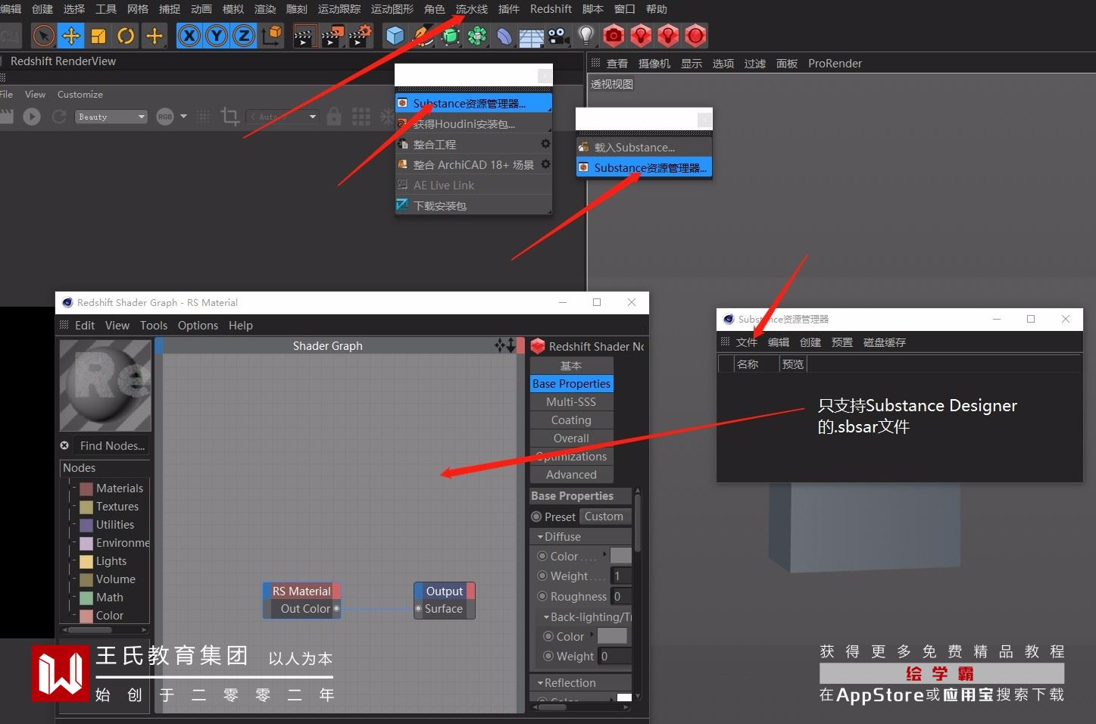Screen dimensions: 1096x724
Task: Open the Advanced tab
Action: tap(571, 475)
